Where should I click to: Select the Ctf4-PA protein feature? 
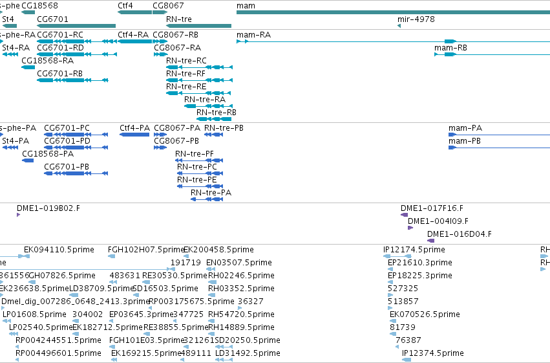point(134,135)
